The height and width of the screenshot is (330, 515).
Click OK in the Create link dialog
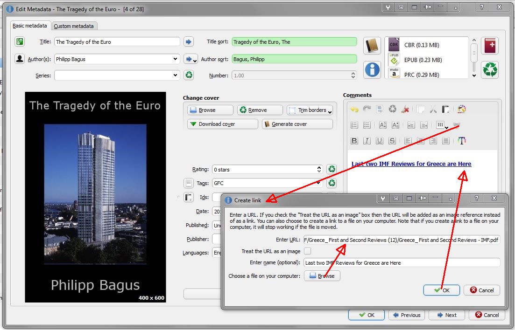[441, 290]
